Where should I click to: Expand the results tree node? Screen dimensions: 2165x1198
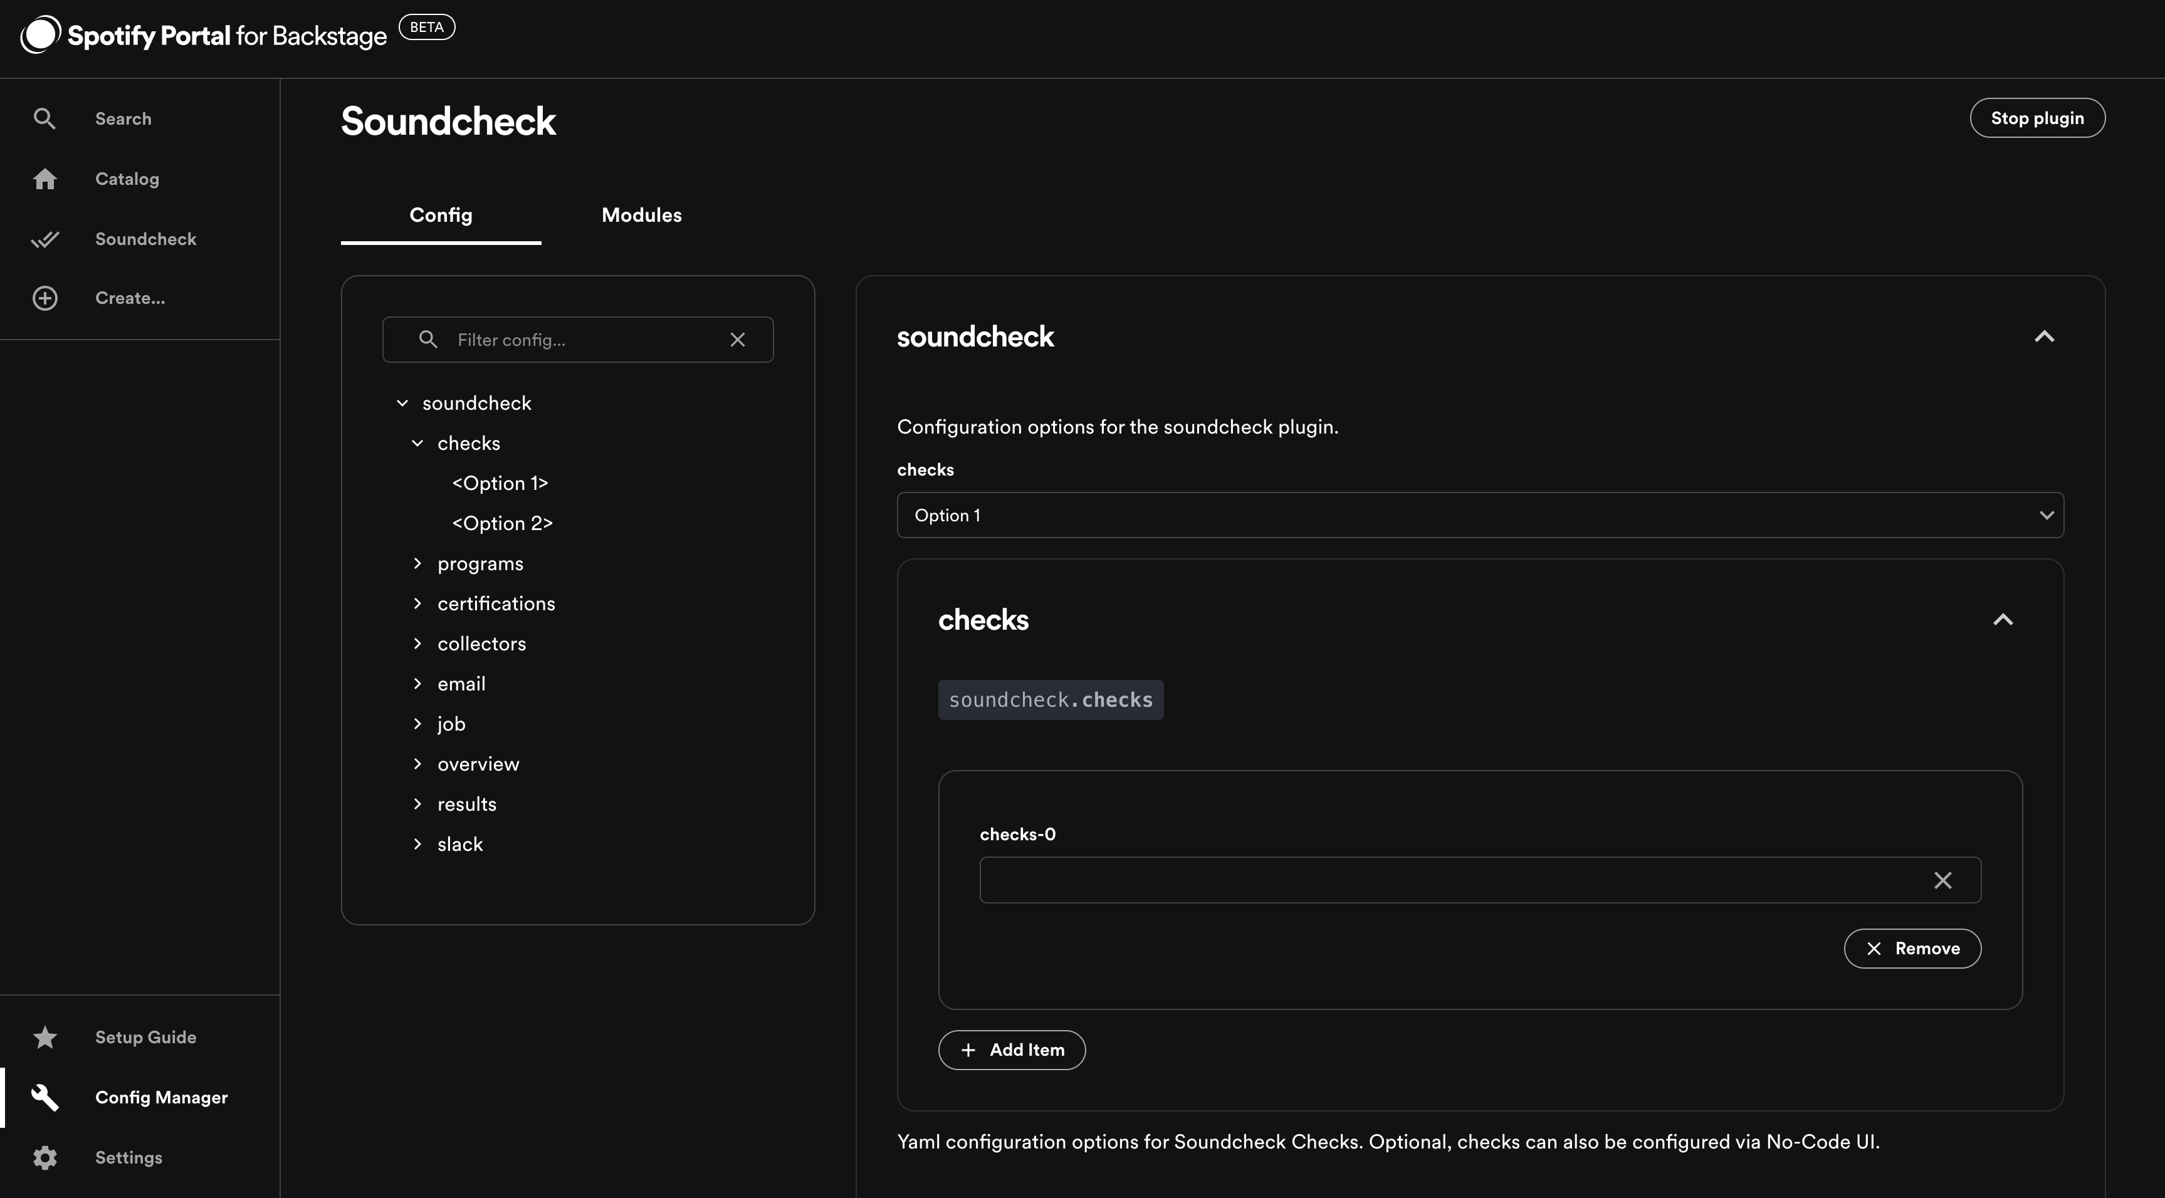click(x=417, y=804)
